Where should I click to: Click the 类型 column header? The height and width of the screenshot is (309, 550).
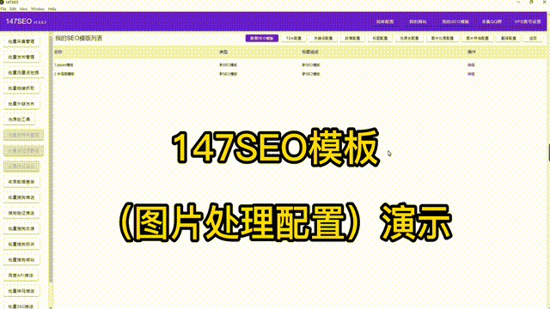[x=223, y=51]
